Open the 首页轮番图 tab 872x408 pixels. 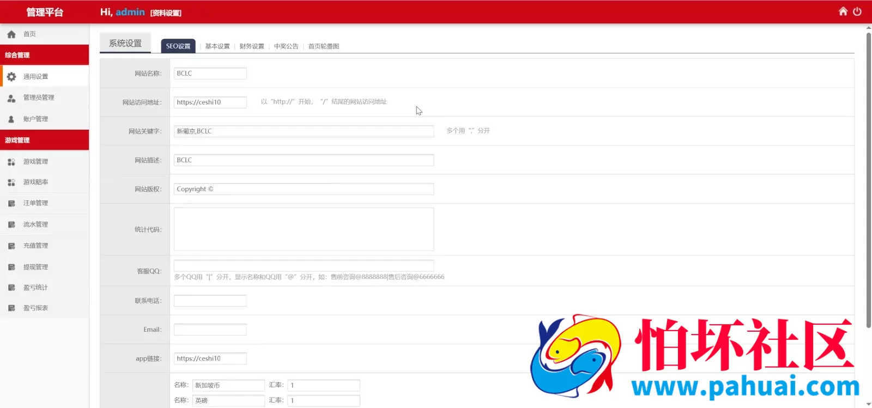click(x=324, y=46)
